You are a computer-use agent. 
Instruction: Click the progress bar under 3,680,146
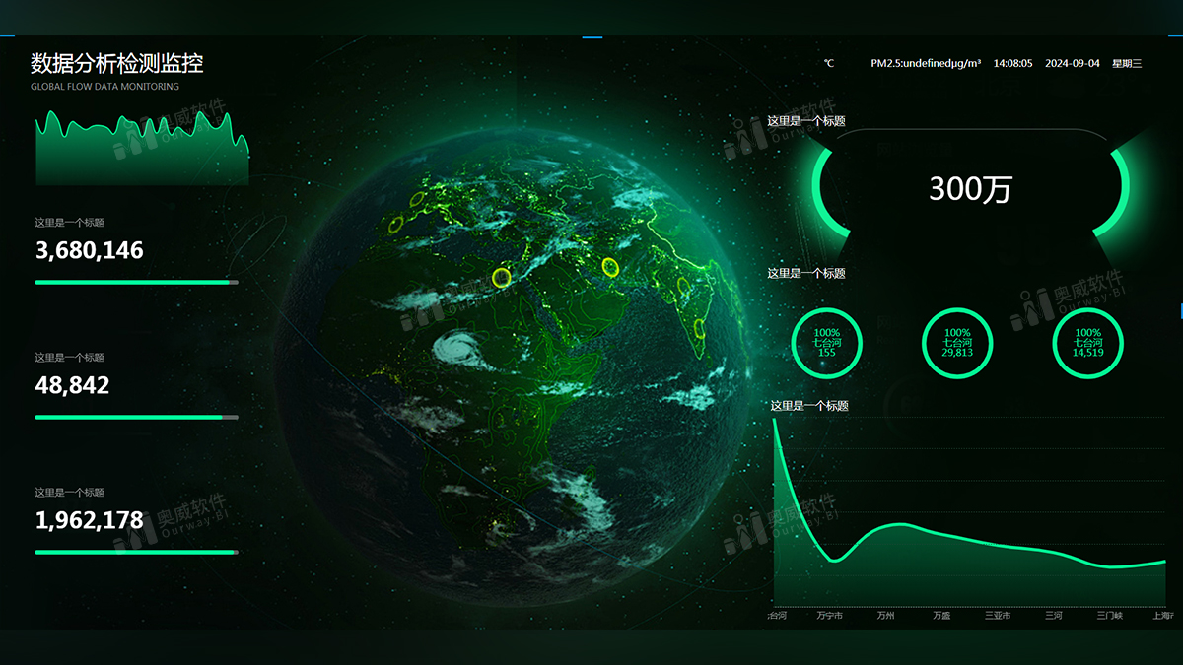point(137,282)
